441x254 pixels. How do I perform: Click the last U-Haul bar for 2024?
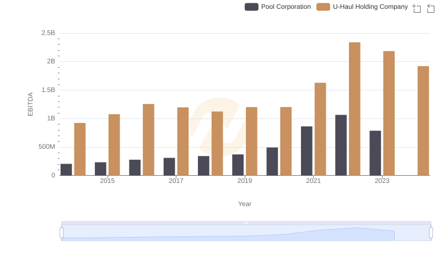tap(423, 121)
